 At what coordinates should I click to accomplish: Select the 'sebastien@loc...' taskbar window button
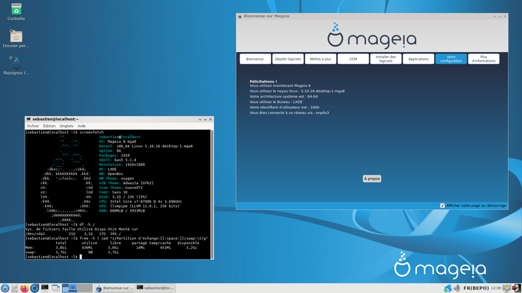(x=156, y=288)
